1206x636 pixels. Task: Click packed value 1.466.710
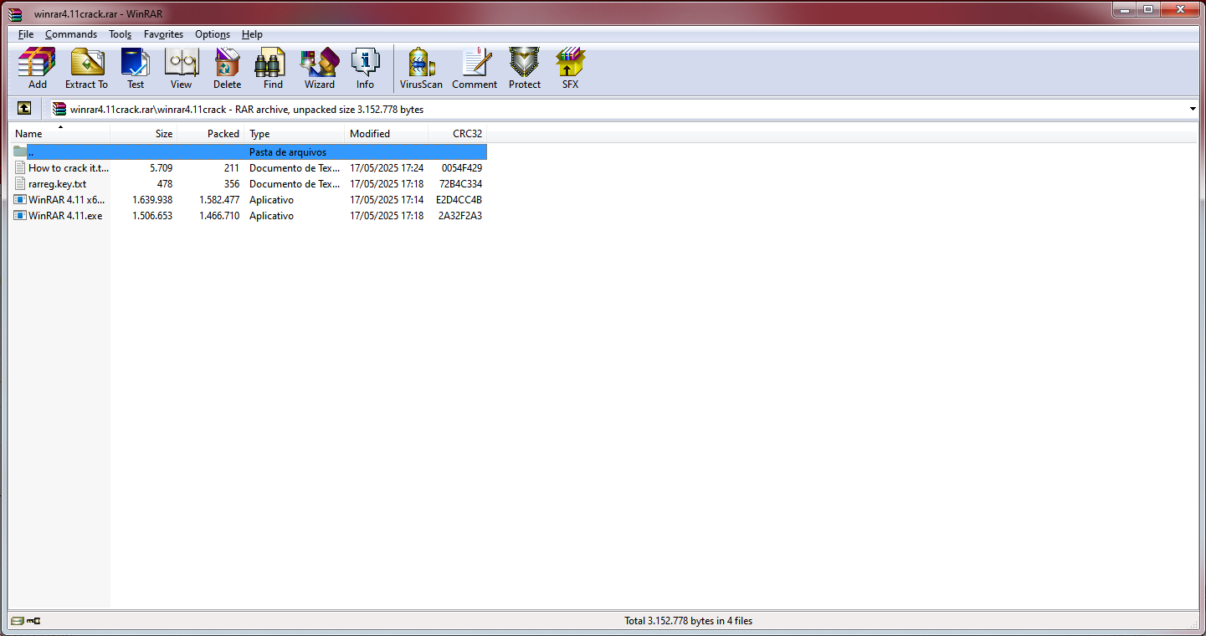coord(219,215)
